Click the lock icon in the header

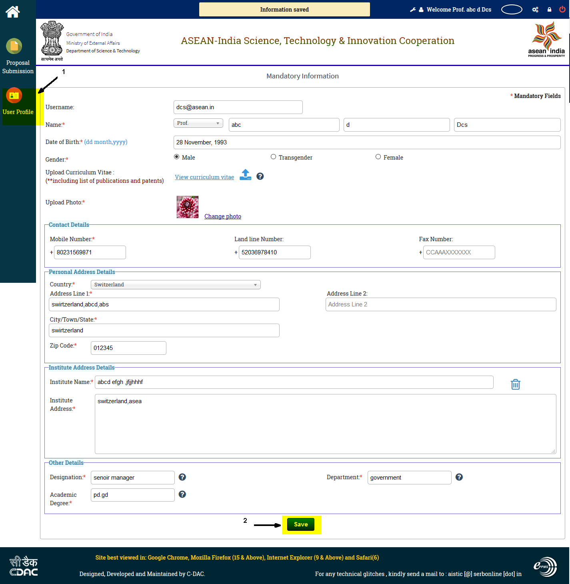[x=549, y=9]
